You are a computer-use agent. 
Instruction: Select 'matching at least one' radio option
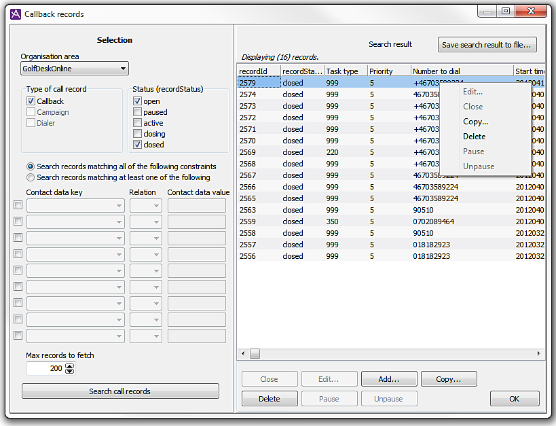point(31,177)
